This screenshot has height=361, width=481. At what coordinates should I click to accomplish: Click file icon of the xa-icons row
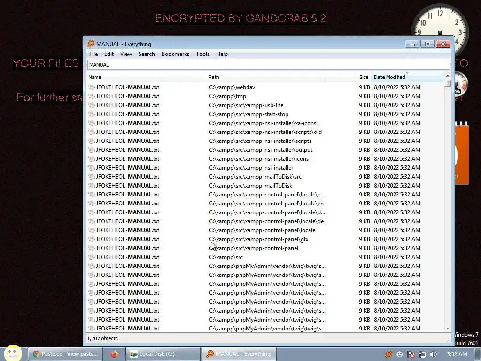point(92,123)
